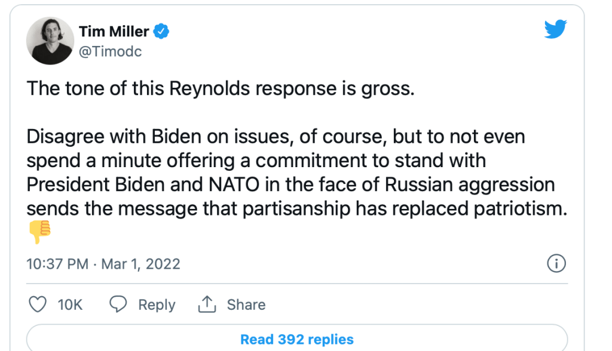The width and height of the screenshot is (612, 351).
Task: Click the Mar 1, 2022 date
Action: (140, 263)
